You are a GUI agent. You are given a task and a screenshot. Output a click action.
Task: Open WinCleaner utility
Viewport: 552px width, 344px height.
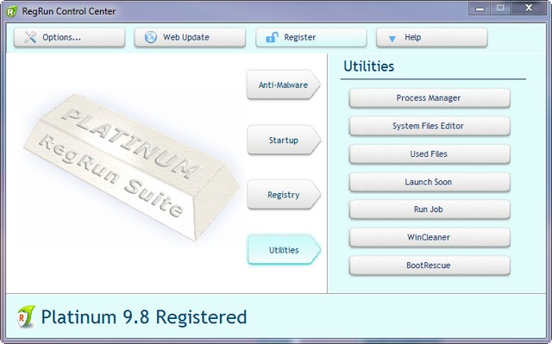click(x=430, y=237)
